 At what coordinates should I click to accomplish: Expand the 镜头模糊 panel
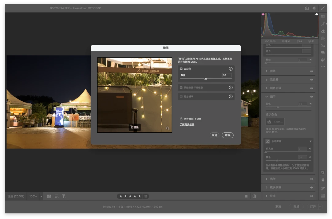pos(266,187)
